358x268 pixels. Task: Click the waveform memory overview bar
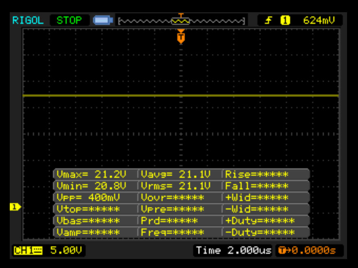point(181,21)
